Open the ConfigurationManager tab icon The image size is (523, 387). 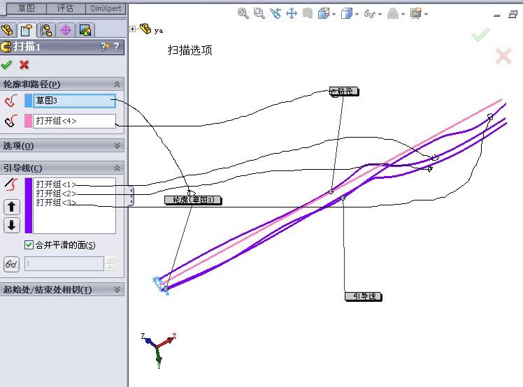pyautogui.click(x=46, y=30)
